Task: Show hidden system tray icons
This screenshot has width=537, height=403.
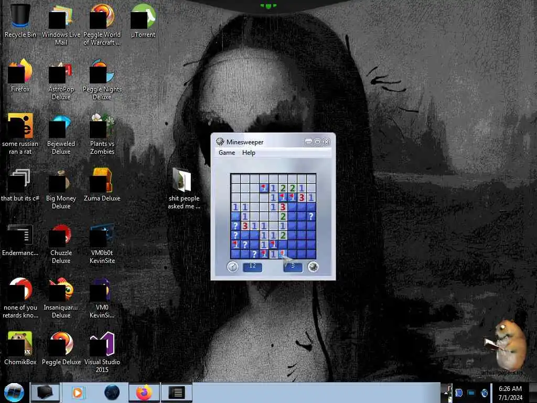Action: 446,393
